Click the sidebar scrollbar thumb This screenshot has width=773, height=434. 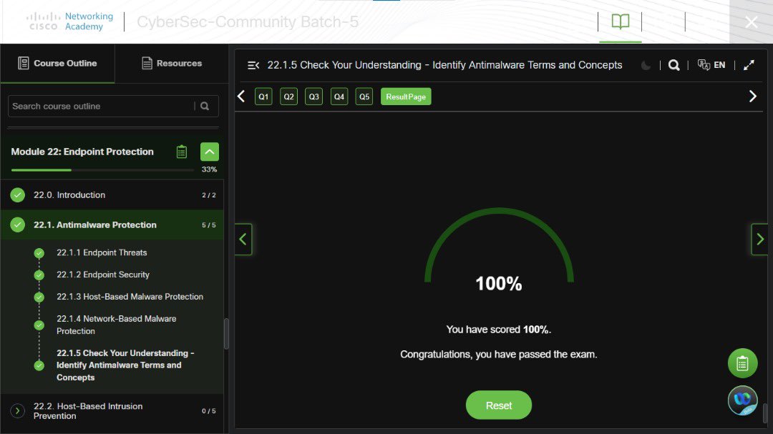tap(226, 333)
